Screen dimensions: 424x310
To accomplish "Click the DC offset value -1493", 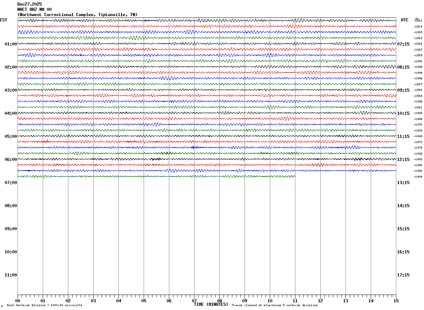I will click(418, 131).
